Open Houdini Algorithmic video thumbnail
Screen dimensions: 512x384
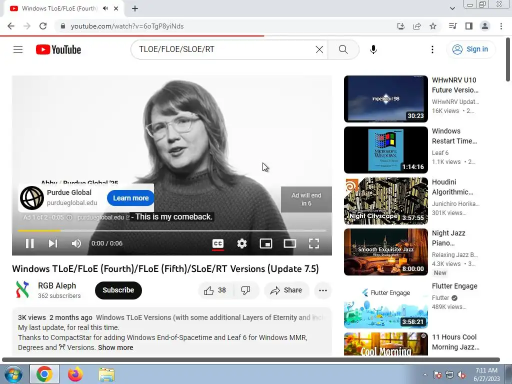tap(385, 201)
